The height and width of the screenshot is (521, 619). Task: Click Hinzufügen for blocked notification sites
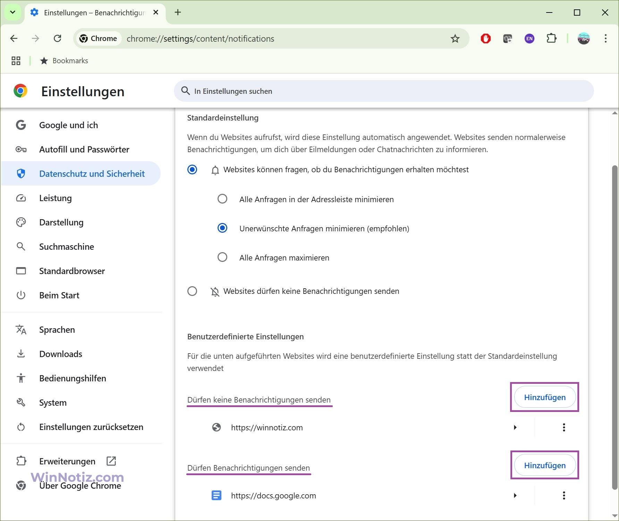pos(545,397)
